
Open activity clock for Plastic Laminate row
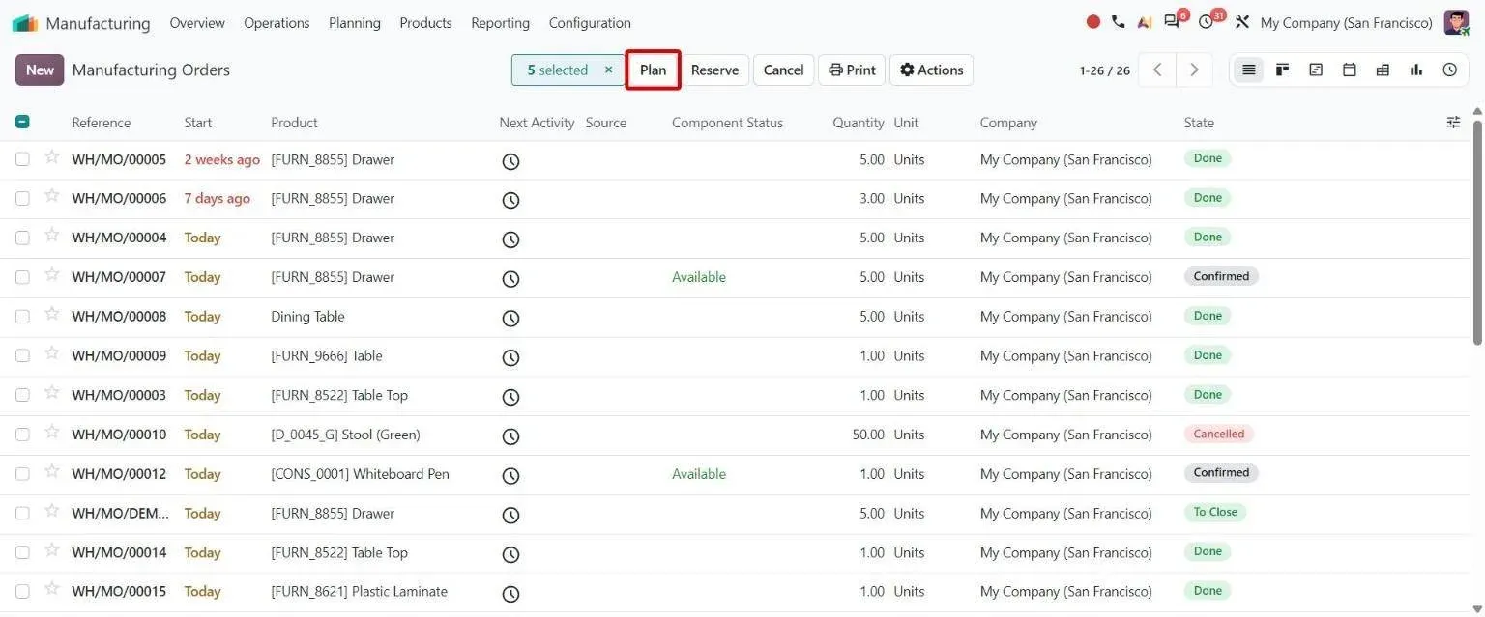(x=510, y=593)
